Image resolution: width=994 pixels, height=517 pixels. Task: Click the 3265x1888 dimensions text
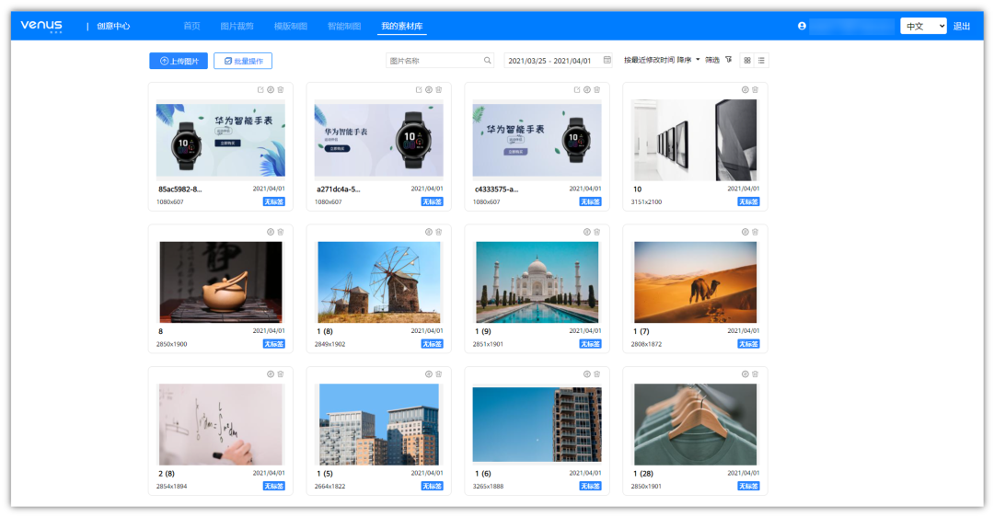pos(488,486)
